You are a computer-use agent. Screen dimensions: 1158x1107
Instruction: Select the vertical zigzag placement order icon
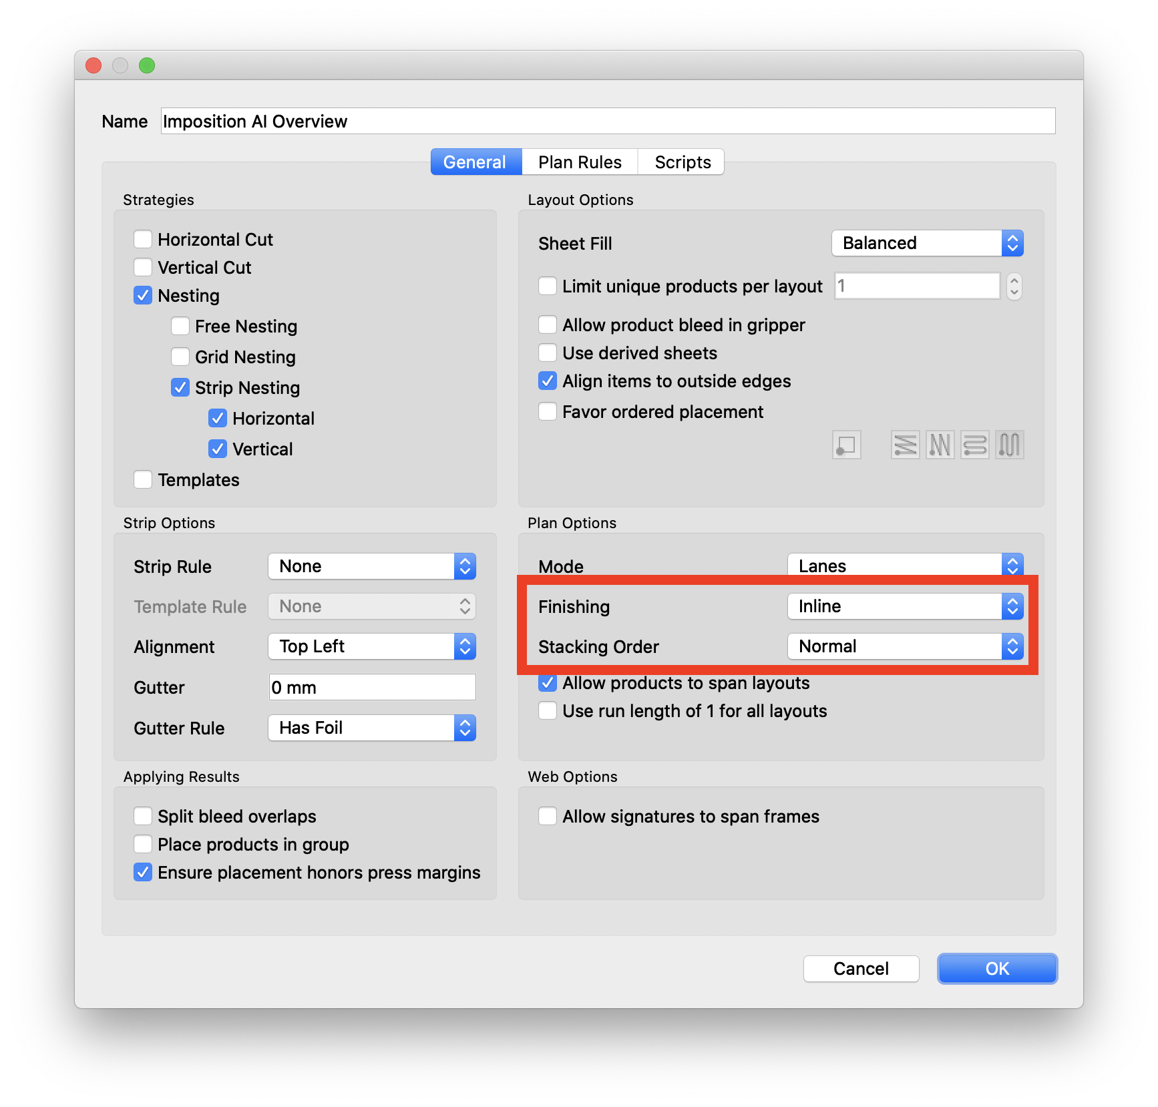(940, 444)
